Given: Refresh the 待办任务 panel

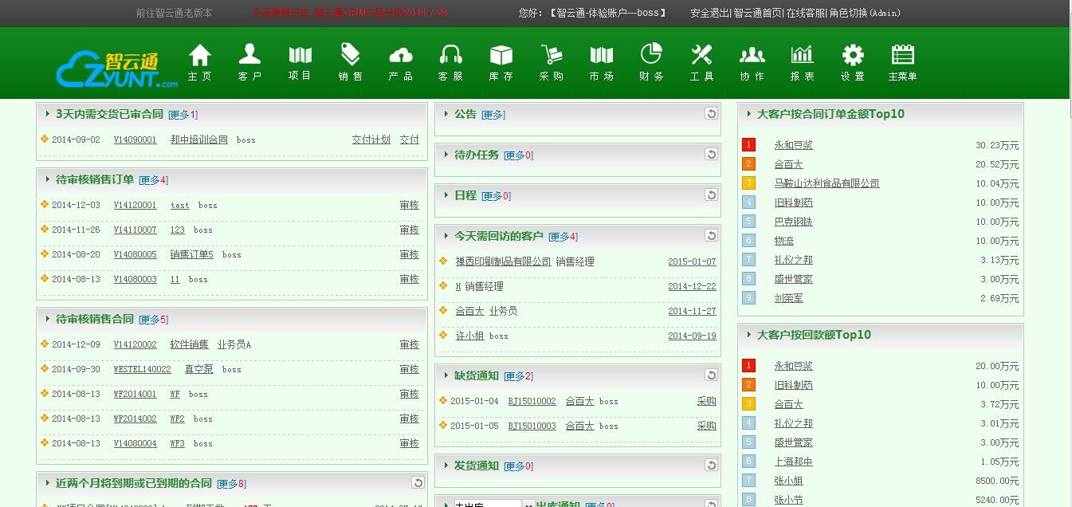Looking at the screenshot, I should (x=711, y=155).
